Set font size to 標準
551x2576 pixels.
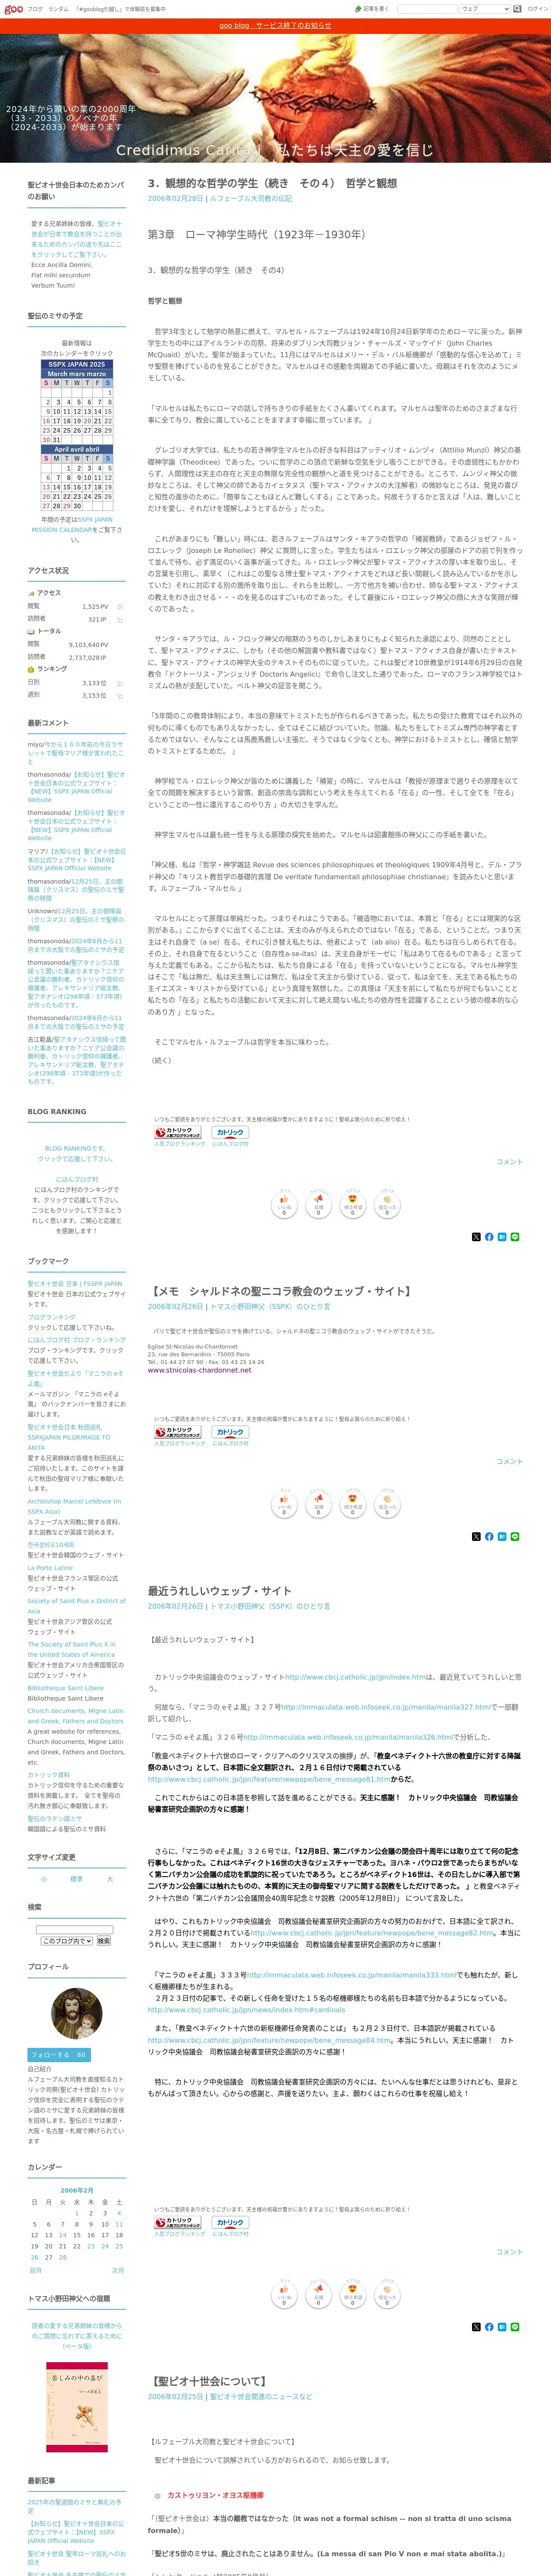[x=77, y=1879]
